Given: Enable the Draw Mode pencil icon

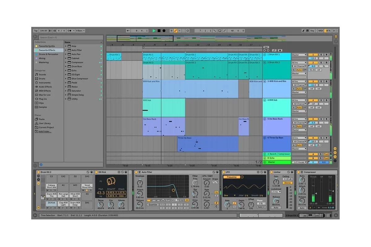Looking at the screenshot, I should coord(304,31).
